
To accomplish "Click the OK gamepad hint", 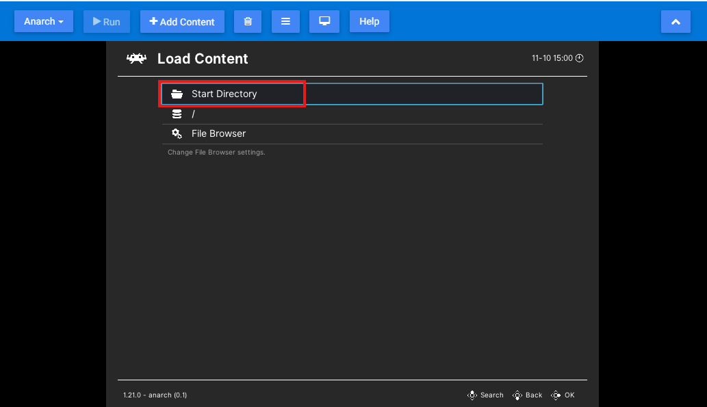I will pyautogui.click(x=563, y=395).
